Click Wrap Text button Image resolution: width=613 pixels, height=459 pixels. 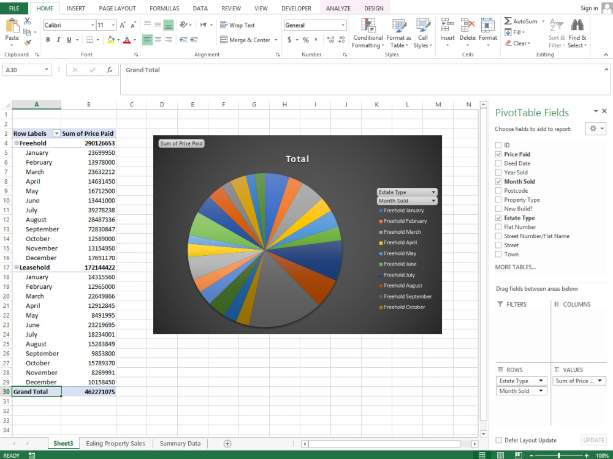tap(237, 25)
